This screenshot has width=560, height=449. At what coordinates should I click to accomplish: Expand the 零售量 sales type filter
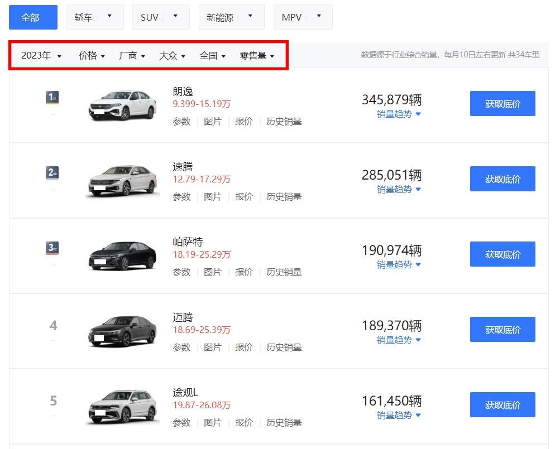(257, 55)
